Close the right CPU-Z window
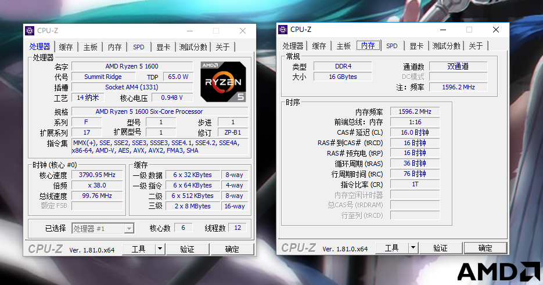543x285 pixels. point(496,30)
